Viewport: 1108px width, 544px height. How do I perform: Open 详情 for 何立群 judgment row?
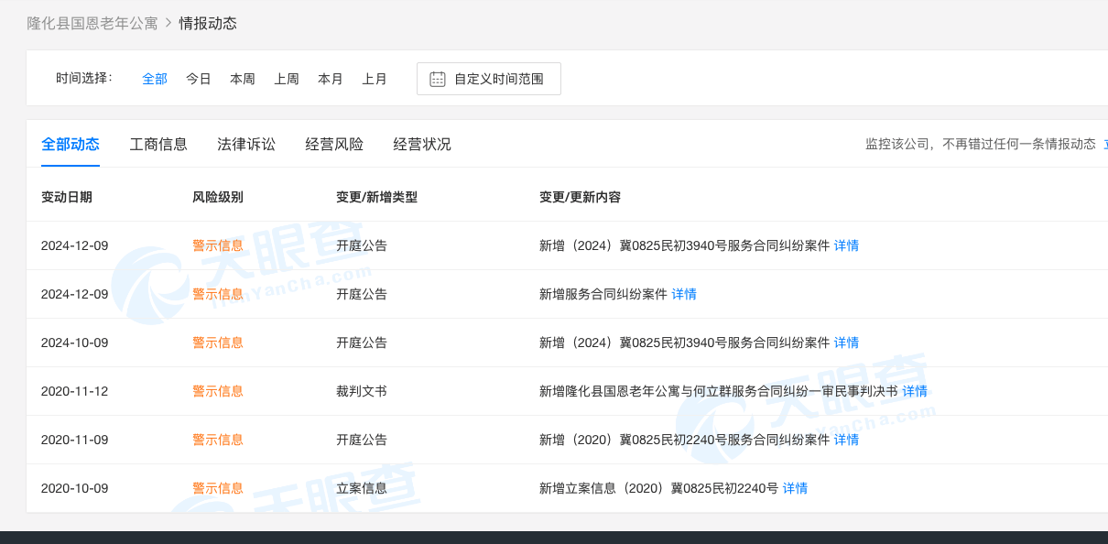(x=915, y=391)
